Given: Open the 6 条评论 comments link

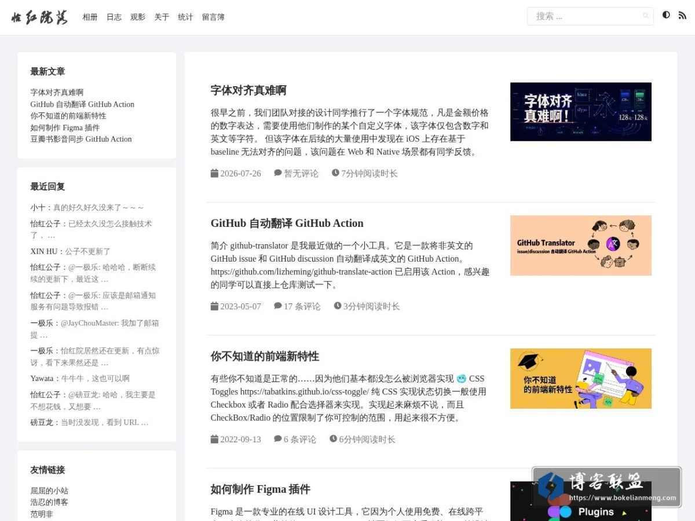Looking at the screenshot, I should point(300,440).
